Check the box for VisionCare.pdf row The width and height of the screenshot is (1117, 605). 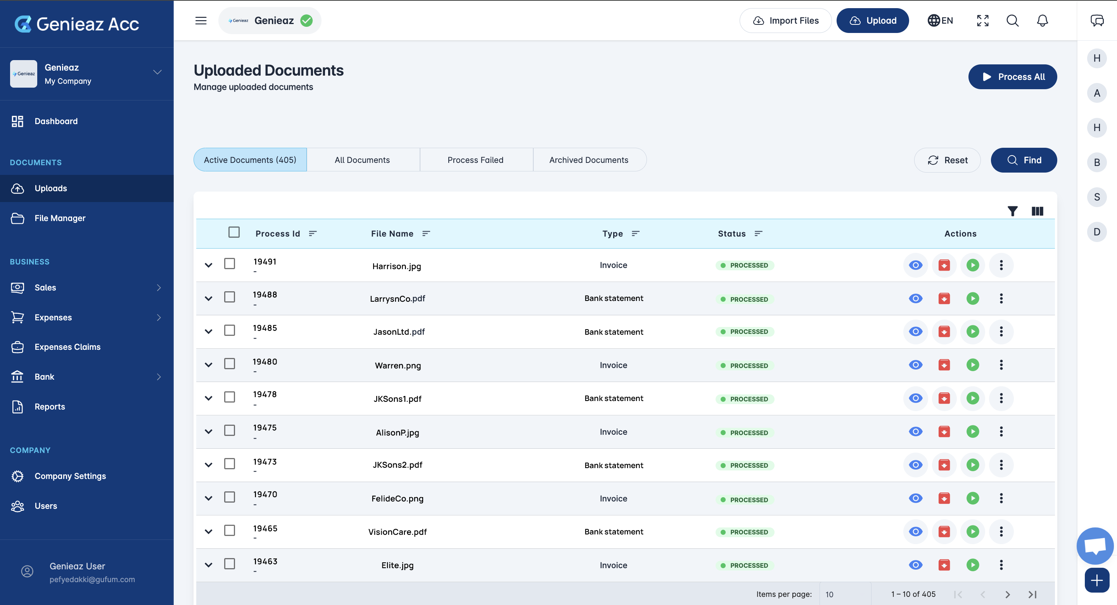[229, 531]
